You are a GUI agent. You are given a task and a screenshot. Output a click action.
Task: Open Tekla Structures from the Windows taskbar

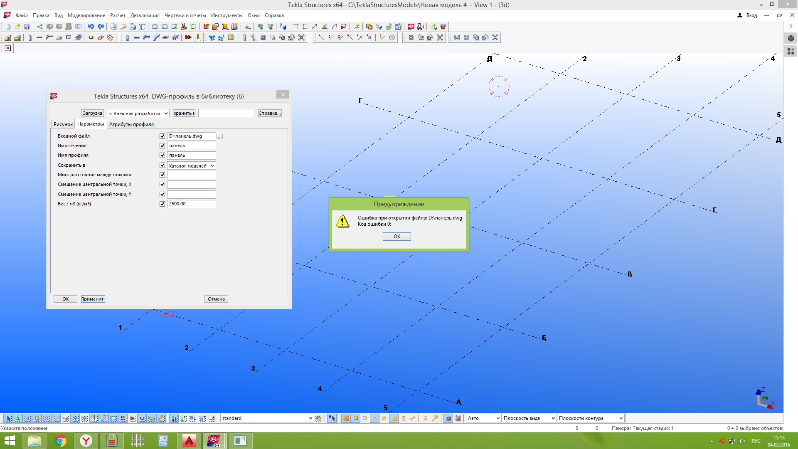point(214,441)
